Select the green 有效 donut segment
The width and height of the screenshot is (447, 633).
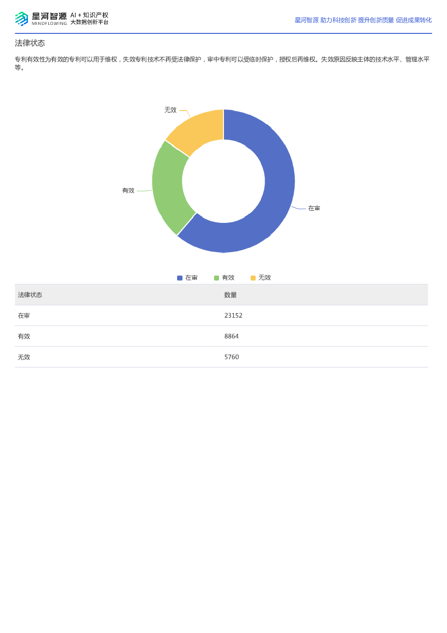click(169, 187)
